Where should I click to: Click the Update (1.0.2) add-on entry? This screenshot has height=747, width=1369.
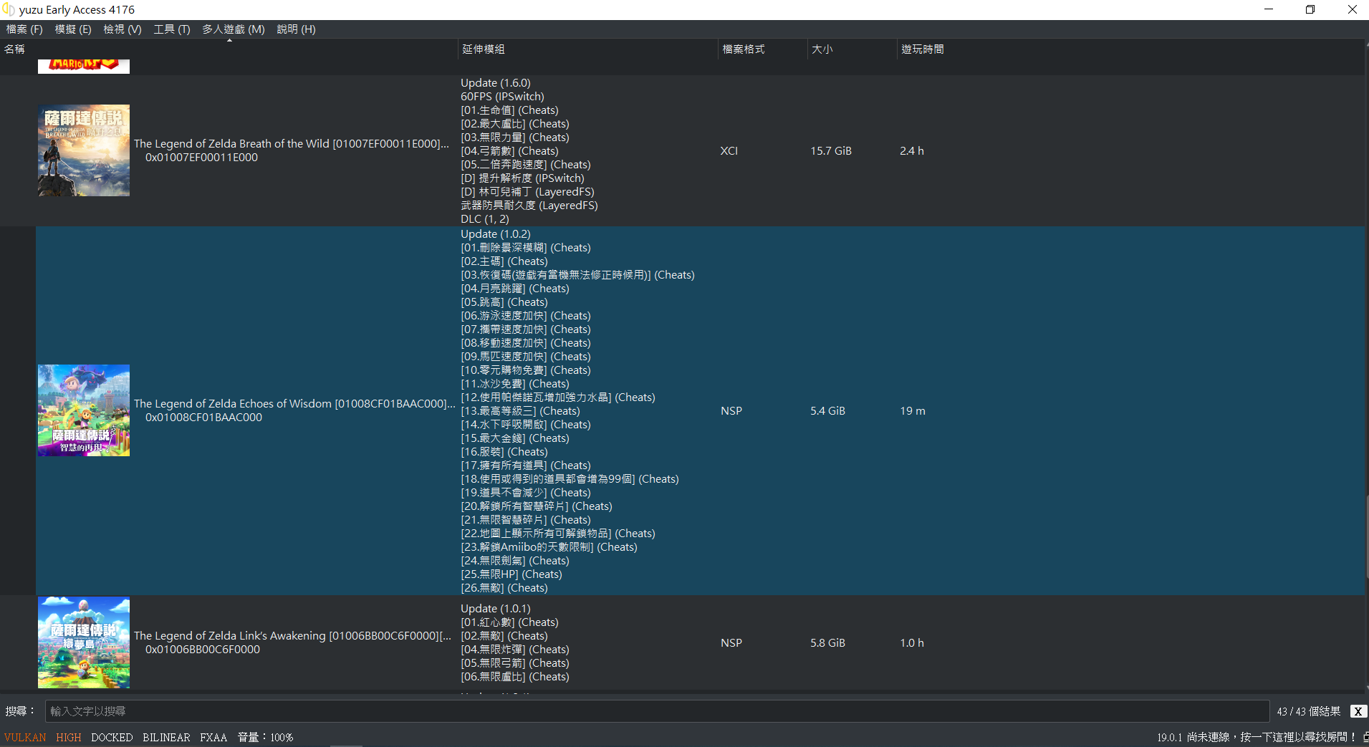(496, 234)
